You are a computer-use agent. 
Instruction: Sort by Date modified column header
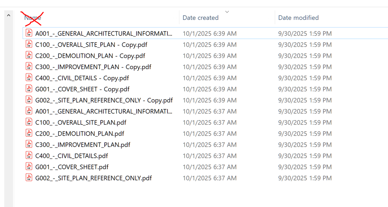click(298, 18)
